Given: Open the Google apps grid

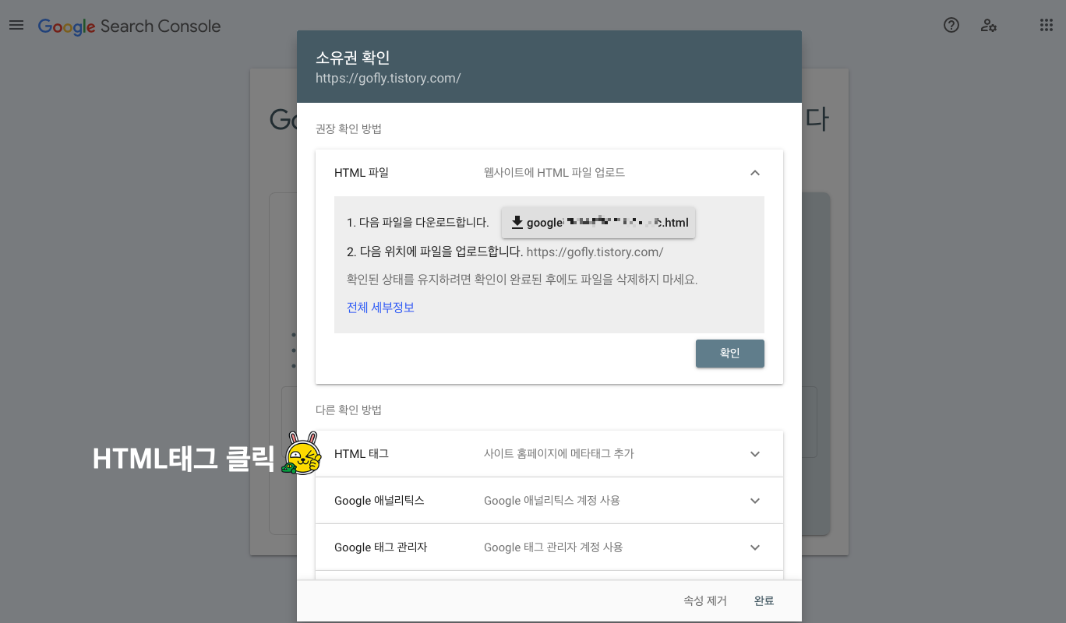Looking at the screenshot, I should [x=1047, y=25].
